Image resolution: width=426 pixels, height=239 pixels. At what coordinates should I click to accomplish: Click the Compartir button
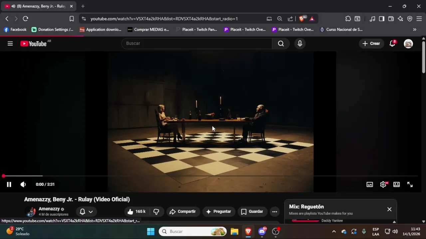182,211
